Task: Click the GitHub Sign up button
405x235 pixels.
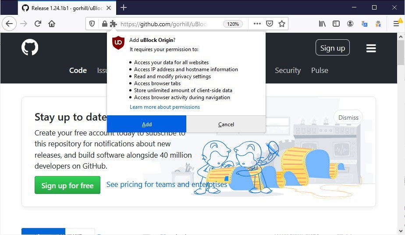Action: [332, 48]
